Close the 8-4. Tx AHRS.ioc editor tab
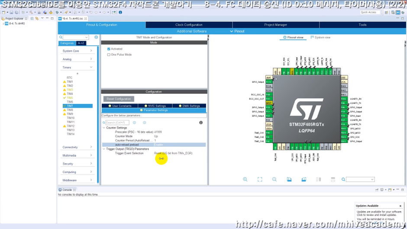 click(86, 19)
